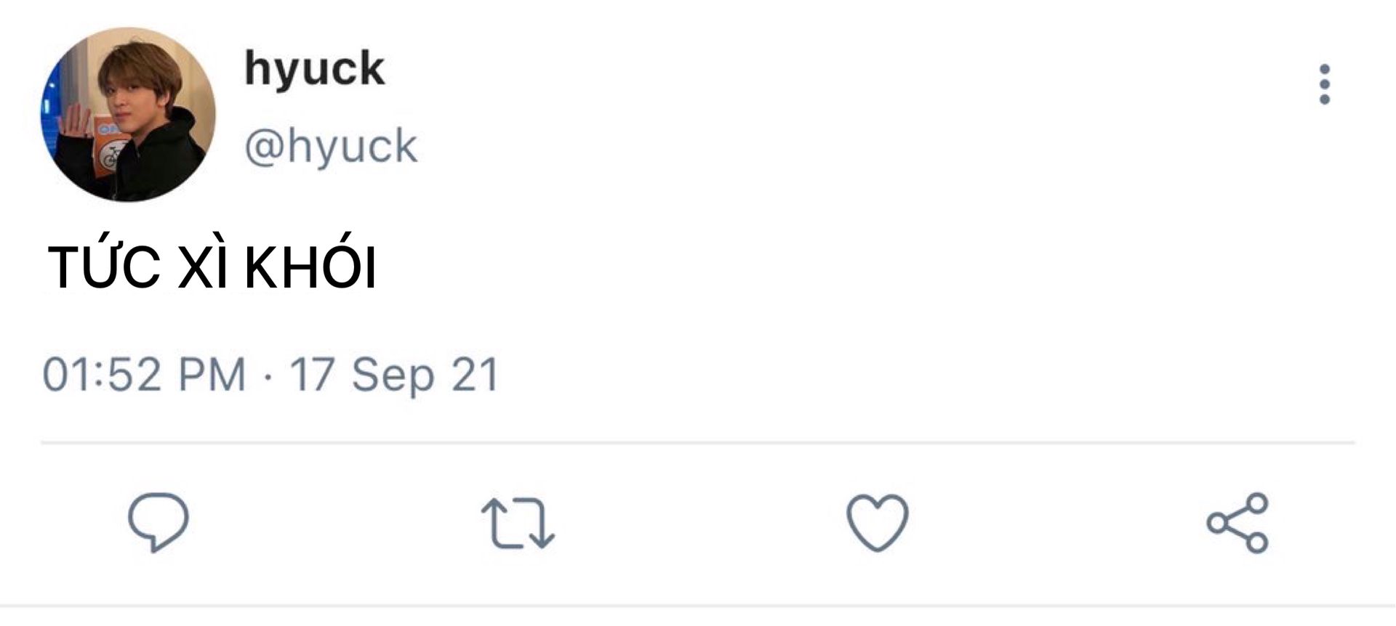Toggle the heart to favorite this tweet

[x=878, y=523]
